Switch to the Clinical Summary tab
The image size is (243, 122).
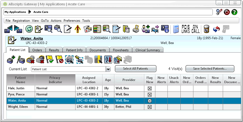click(148, 50)
